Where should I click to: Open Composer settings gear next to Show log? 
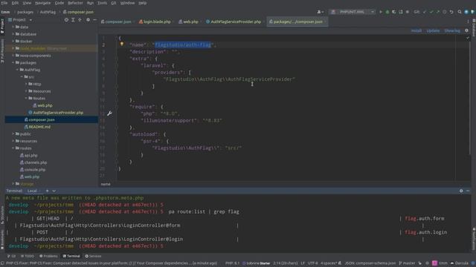point(466,30)
